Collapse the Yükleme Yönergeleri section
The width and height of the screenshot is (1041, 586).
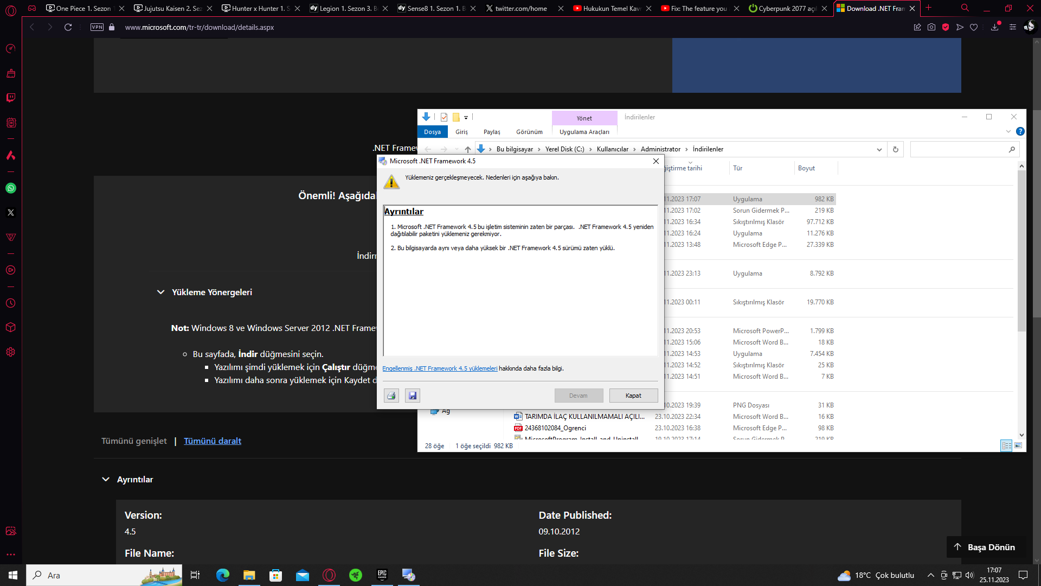[161, 292]
